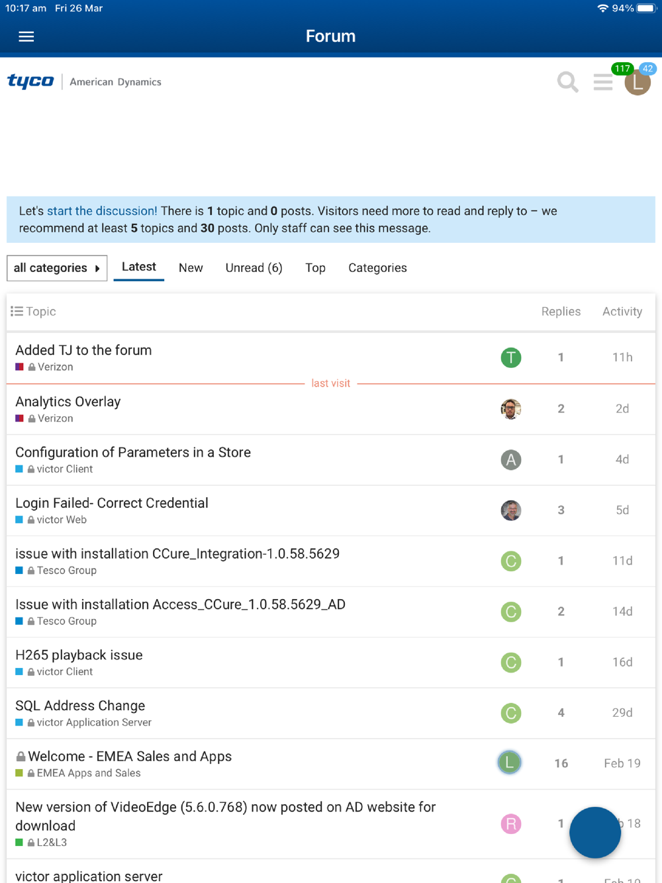Image resolution: width=662 pixels, height=883 pixels.
Task: Sort topics by Activity column
Action: coord(622,312)
